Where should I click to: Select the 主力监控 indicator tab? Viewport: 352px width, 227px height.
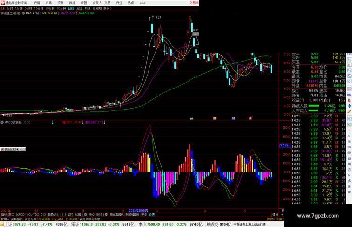coord(68,215)
